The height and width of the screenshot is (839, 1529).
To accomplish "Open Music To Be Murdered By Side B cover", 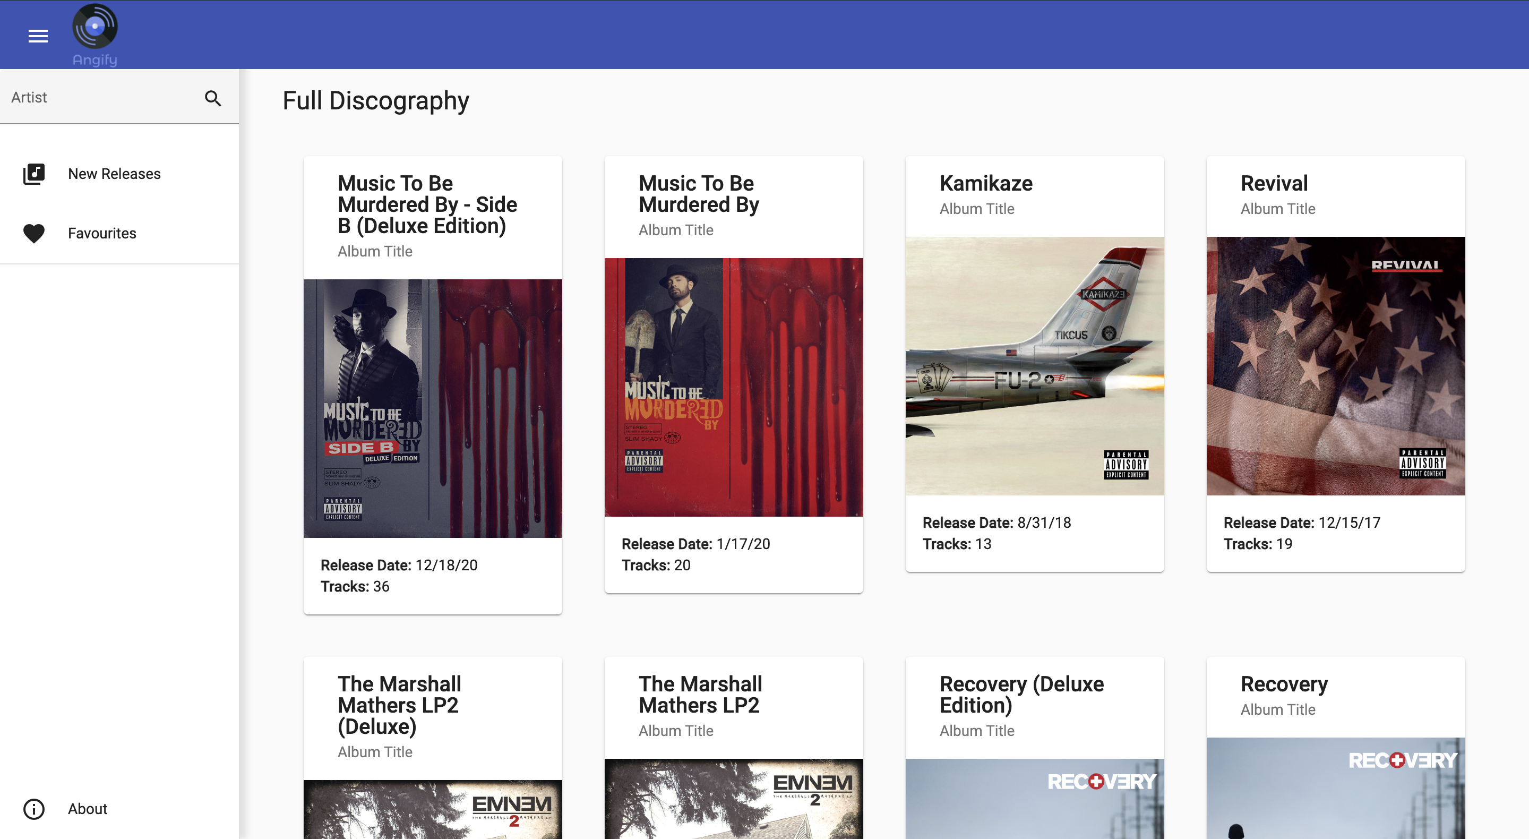I will (433, 408).
